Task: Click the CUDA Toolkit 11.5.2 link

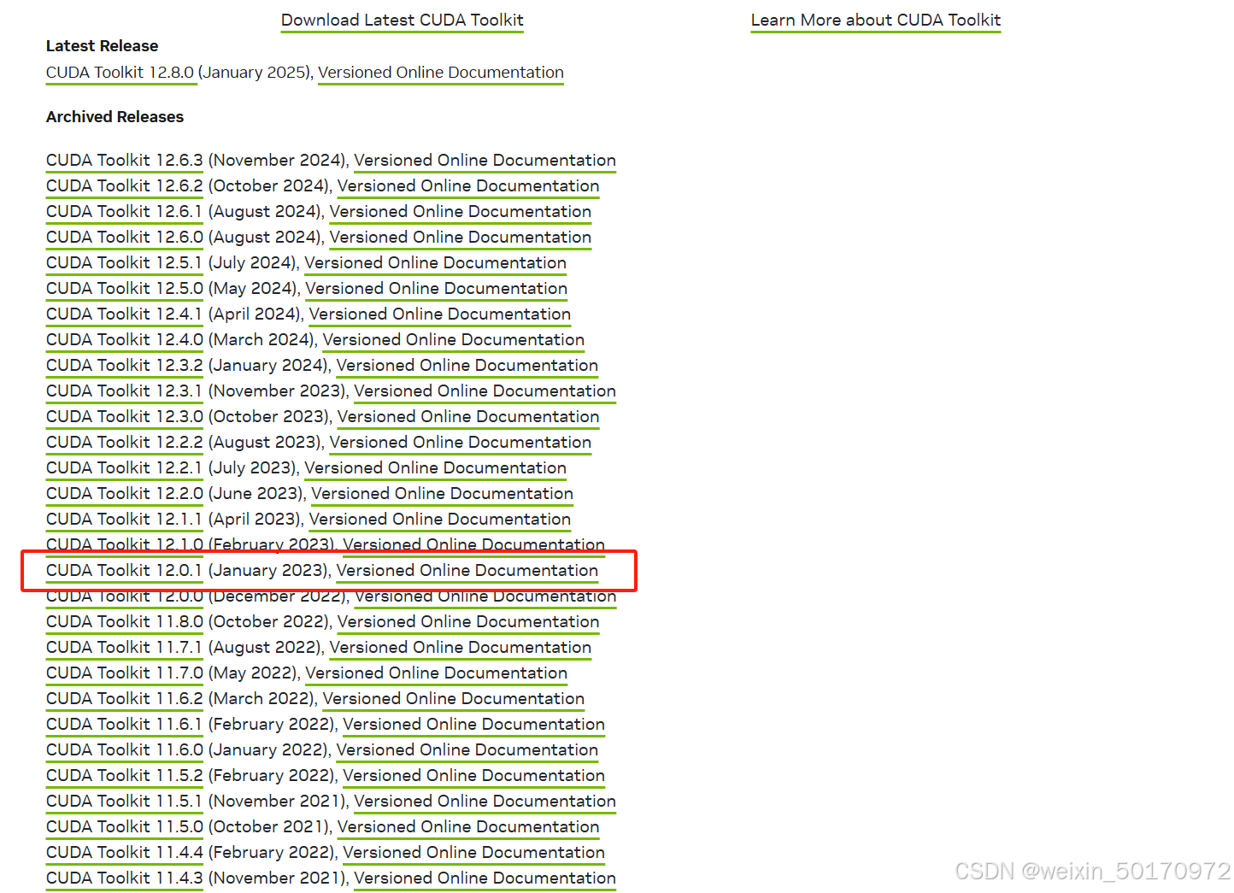Action: pos(125,775)
